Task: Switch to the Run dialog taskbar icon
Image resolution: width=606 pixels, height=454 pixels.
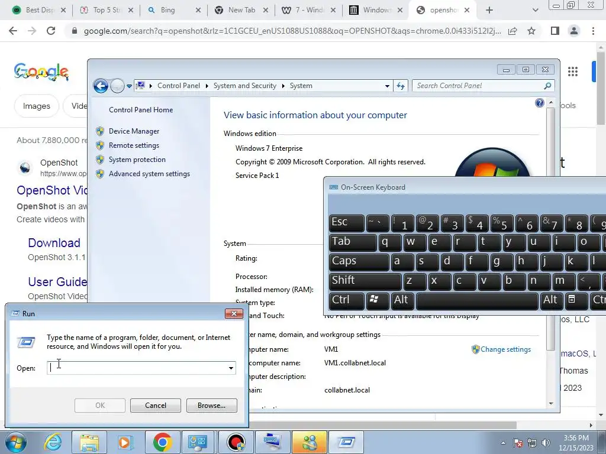Action: 346,442
